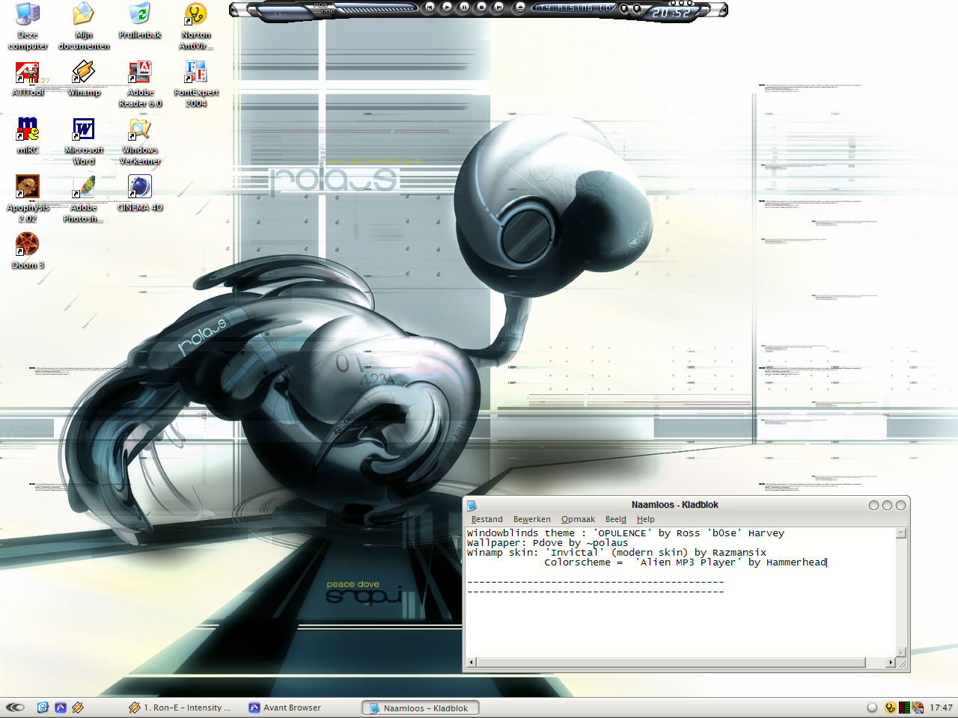
Task: Play the track in Winamp
Action: (x=447, y=7)
